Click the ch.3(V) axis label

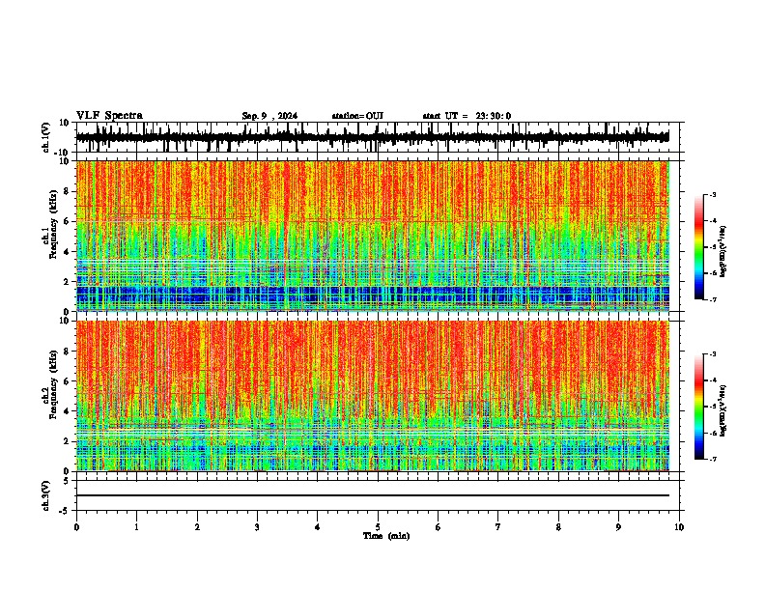point(46,495)
